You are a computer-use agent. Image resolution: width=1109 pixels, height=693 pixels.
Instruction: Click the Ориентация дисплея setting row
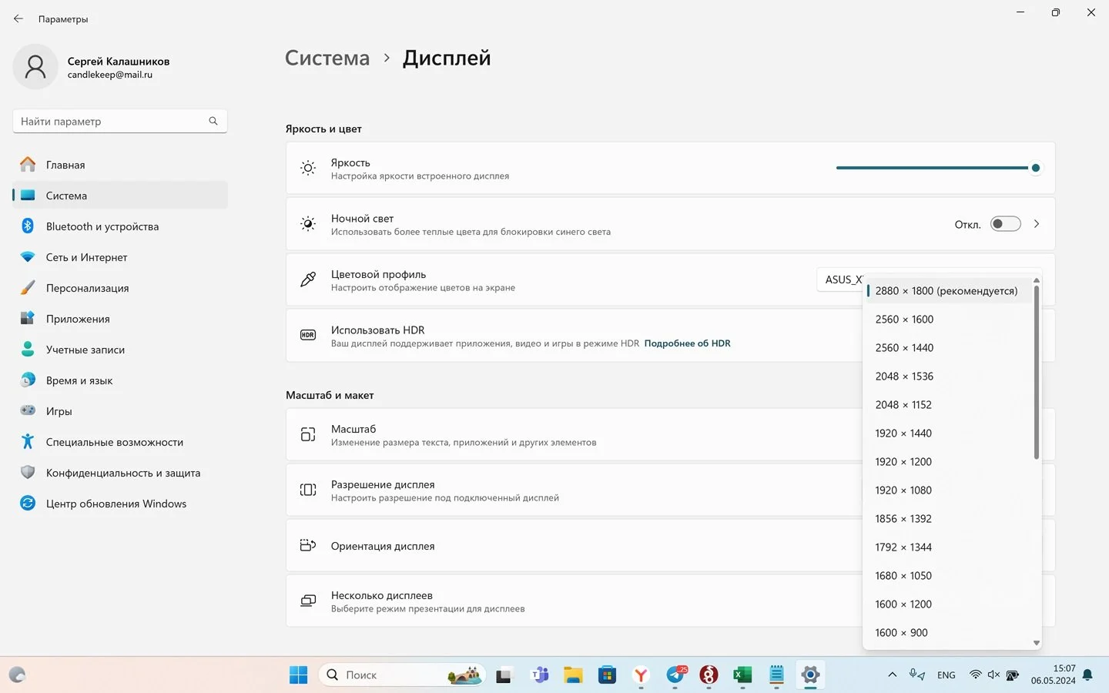click(574, 546)
